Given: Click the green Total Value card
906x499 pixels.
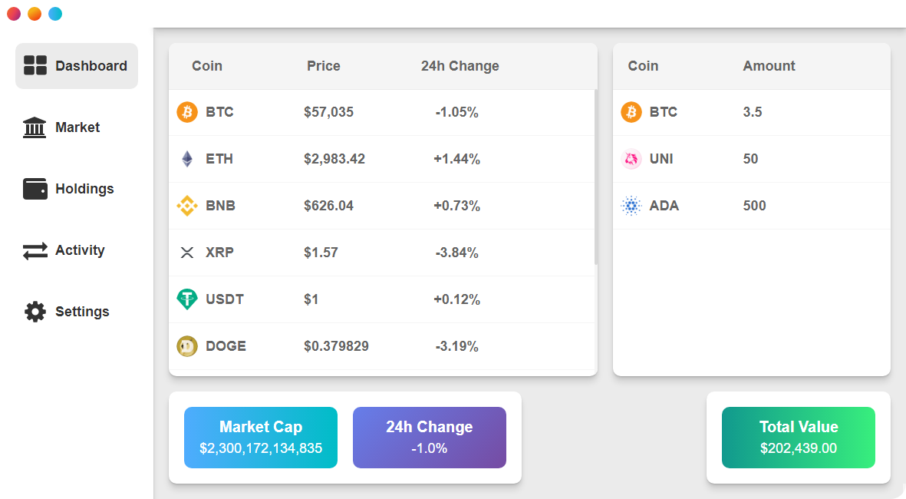Looking at the screenshot, I should click(x=799, y=438).
